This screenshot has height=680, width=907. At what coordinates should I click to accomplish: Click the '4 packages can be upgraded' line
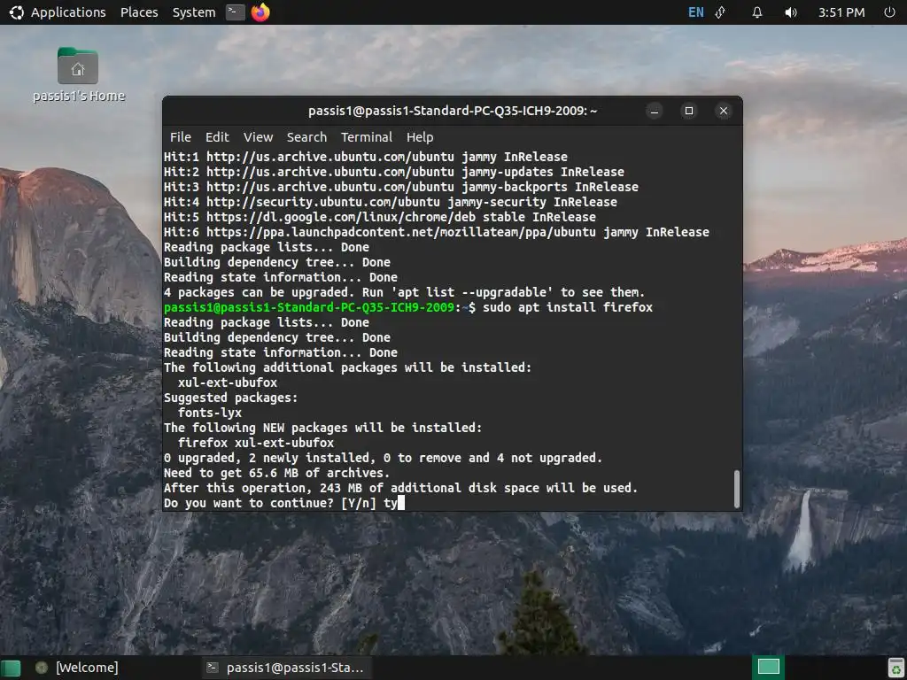404,292
